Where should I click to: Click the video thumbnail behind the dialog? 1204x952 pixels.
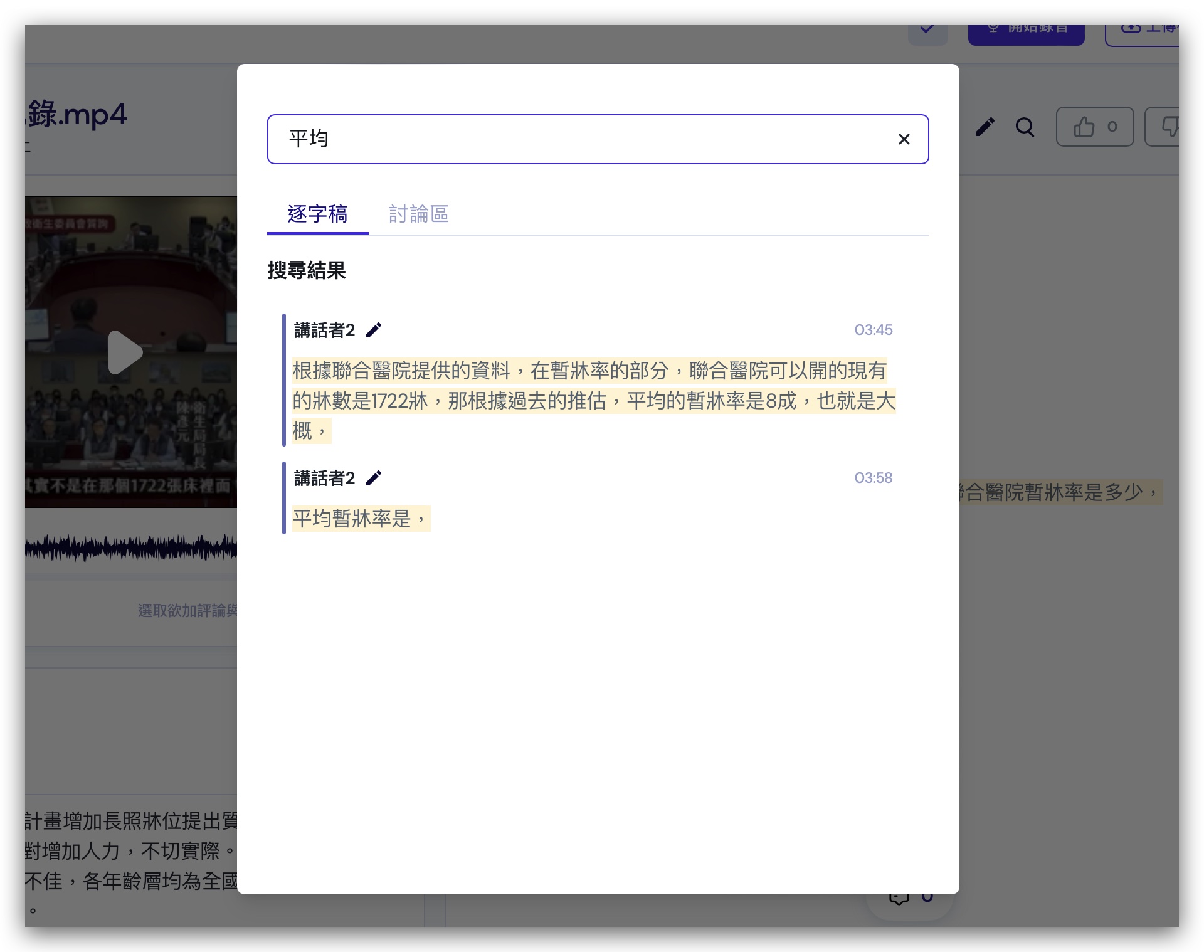(131, 352)
